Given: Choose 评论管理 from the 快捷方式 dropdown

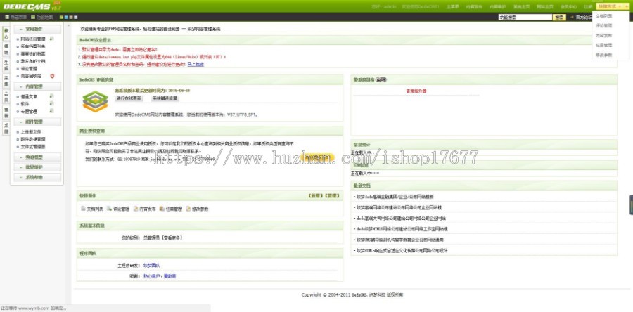Looking at the screenshot, I should [603, 26].
